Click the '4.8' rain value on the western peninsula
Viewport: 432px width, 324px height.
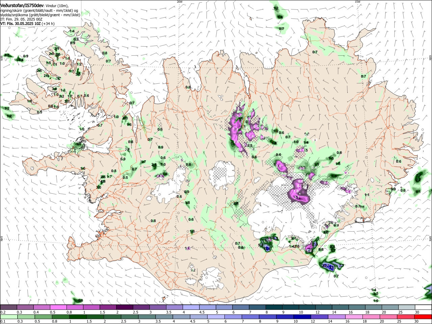(103, 181)
